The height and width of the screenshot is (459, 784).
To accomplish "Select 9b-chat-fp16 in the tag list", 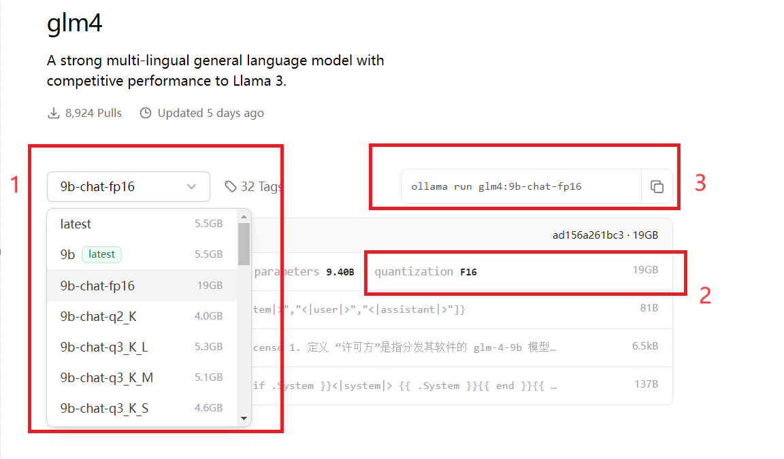I will coord(142,286).
